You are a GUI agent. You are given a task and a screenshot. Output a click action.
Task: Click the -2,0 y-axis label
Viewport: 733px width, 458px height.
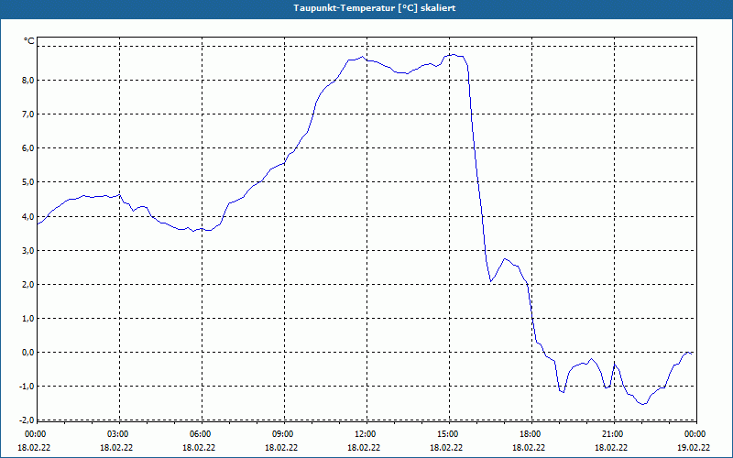pos(27,419)
